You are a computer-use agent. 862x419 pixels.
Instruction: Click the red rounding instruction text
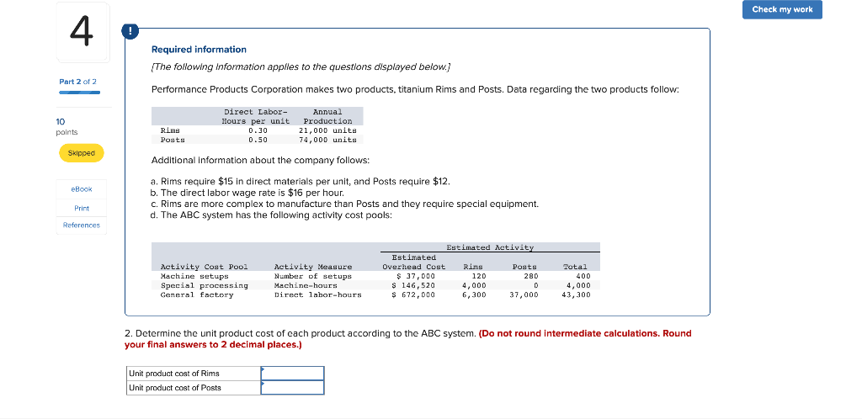[408, 339]
